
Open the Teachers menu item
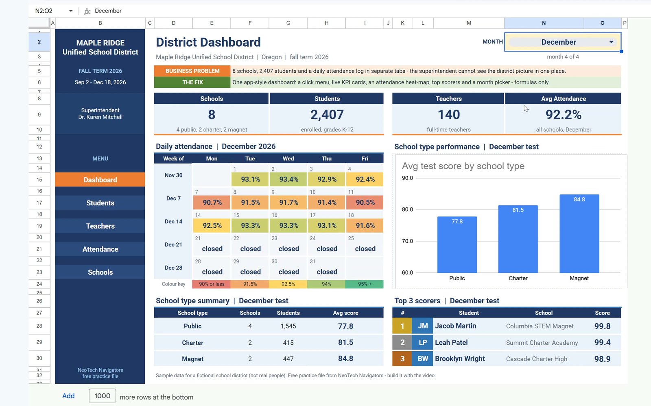pyautogui.click(x=100, y=226)
